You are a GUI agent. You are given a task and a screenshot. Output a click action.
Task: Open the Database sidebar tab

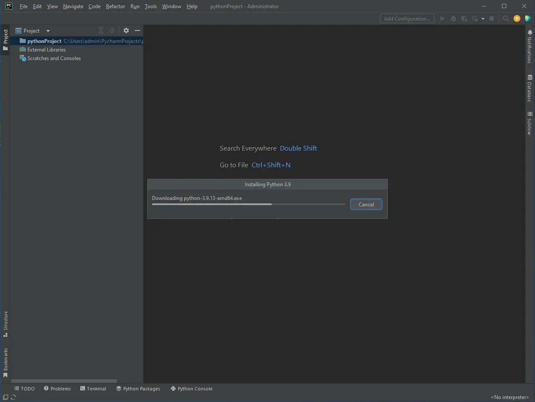(x=529, y=88)
